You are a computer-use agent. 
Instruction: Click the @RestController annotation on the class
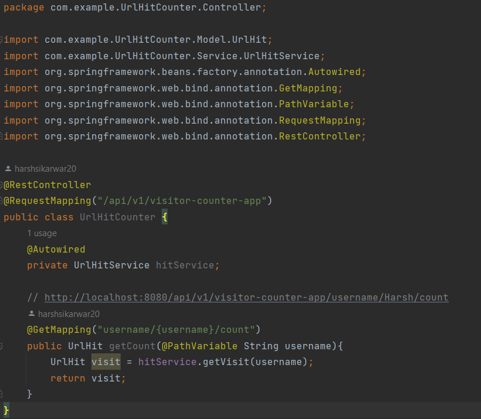point(47,185)
